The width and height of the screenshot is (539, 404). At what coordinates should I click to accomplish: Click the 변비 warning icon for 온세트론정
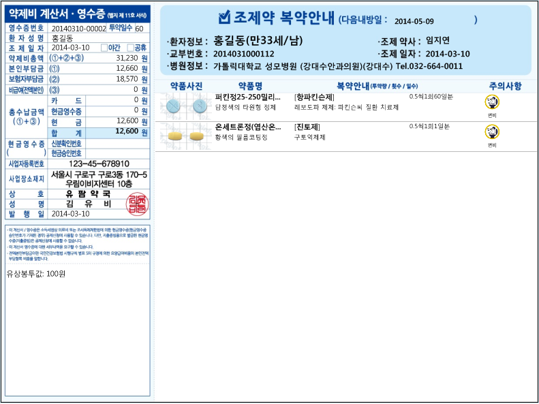(x=491, y=131)
